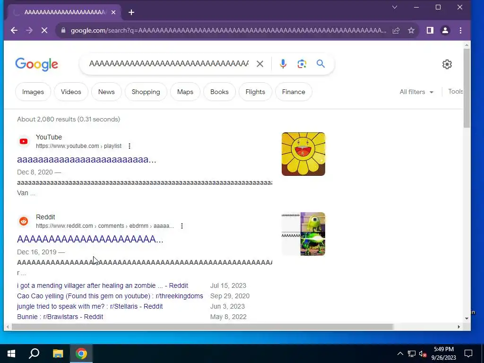Image resolution: width=484 pixels, height=363 pixels.
Task: Click the Google logo
Action: pyautogui.click(x=36, y=64)
